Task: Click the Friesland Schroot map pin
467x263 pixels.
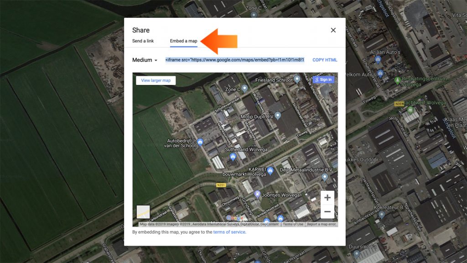Action: coord(297,79)
